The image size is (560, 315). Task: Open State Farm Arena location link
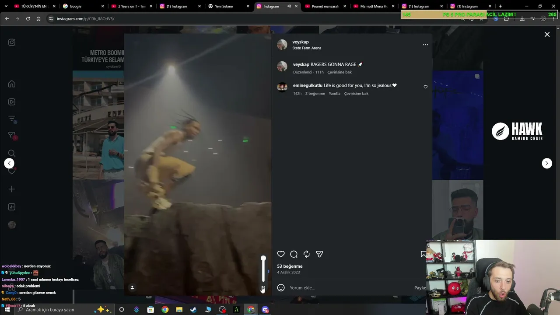point(307,48)
